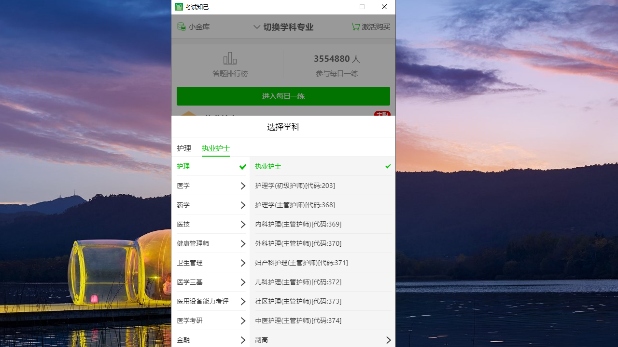Click the checkmark next to 执业护士 subject
Image resolution: width=618 pixels, height=347 pixels.
388,166
